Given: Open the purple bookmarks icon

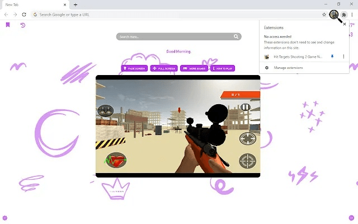Looking at the screenshot, I should click(8, 25).
